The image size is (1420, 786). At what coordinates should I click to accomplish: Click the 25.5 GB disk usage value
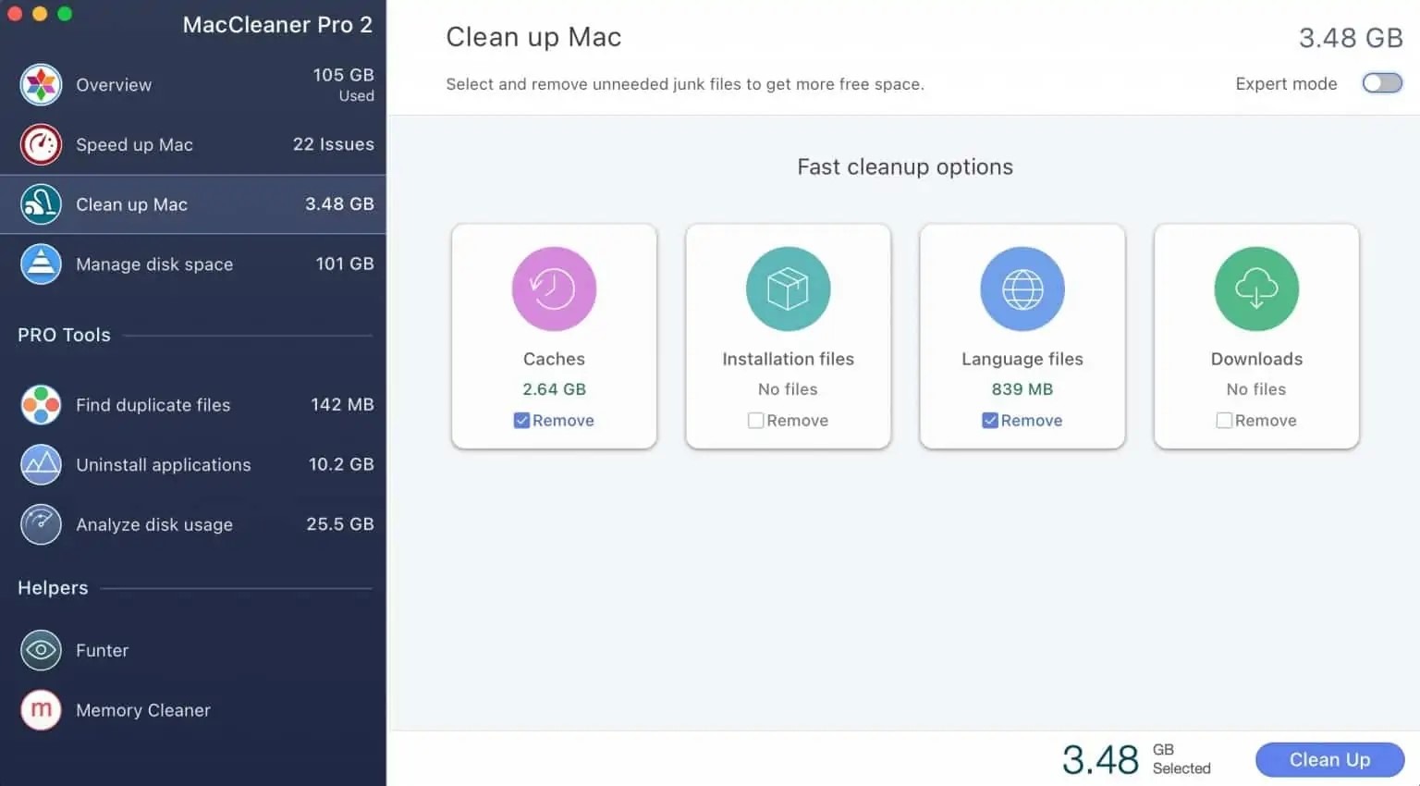point(340,524)
